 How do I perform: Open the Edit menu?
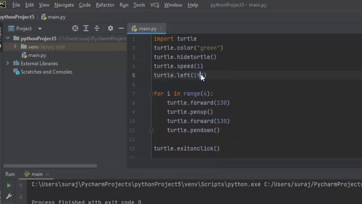pos(29,5)
